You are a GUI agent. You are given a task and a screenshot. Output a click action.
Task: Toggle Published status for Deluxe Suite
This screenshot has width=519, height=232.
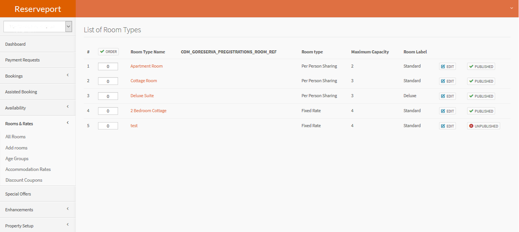point(481,96)
